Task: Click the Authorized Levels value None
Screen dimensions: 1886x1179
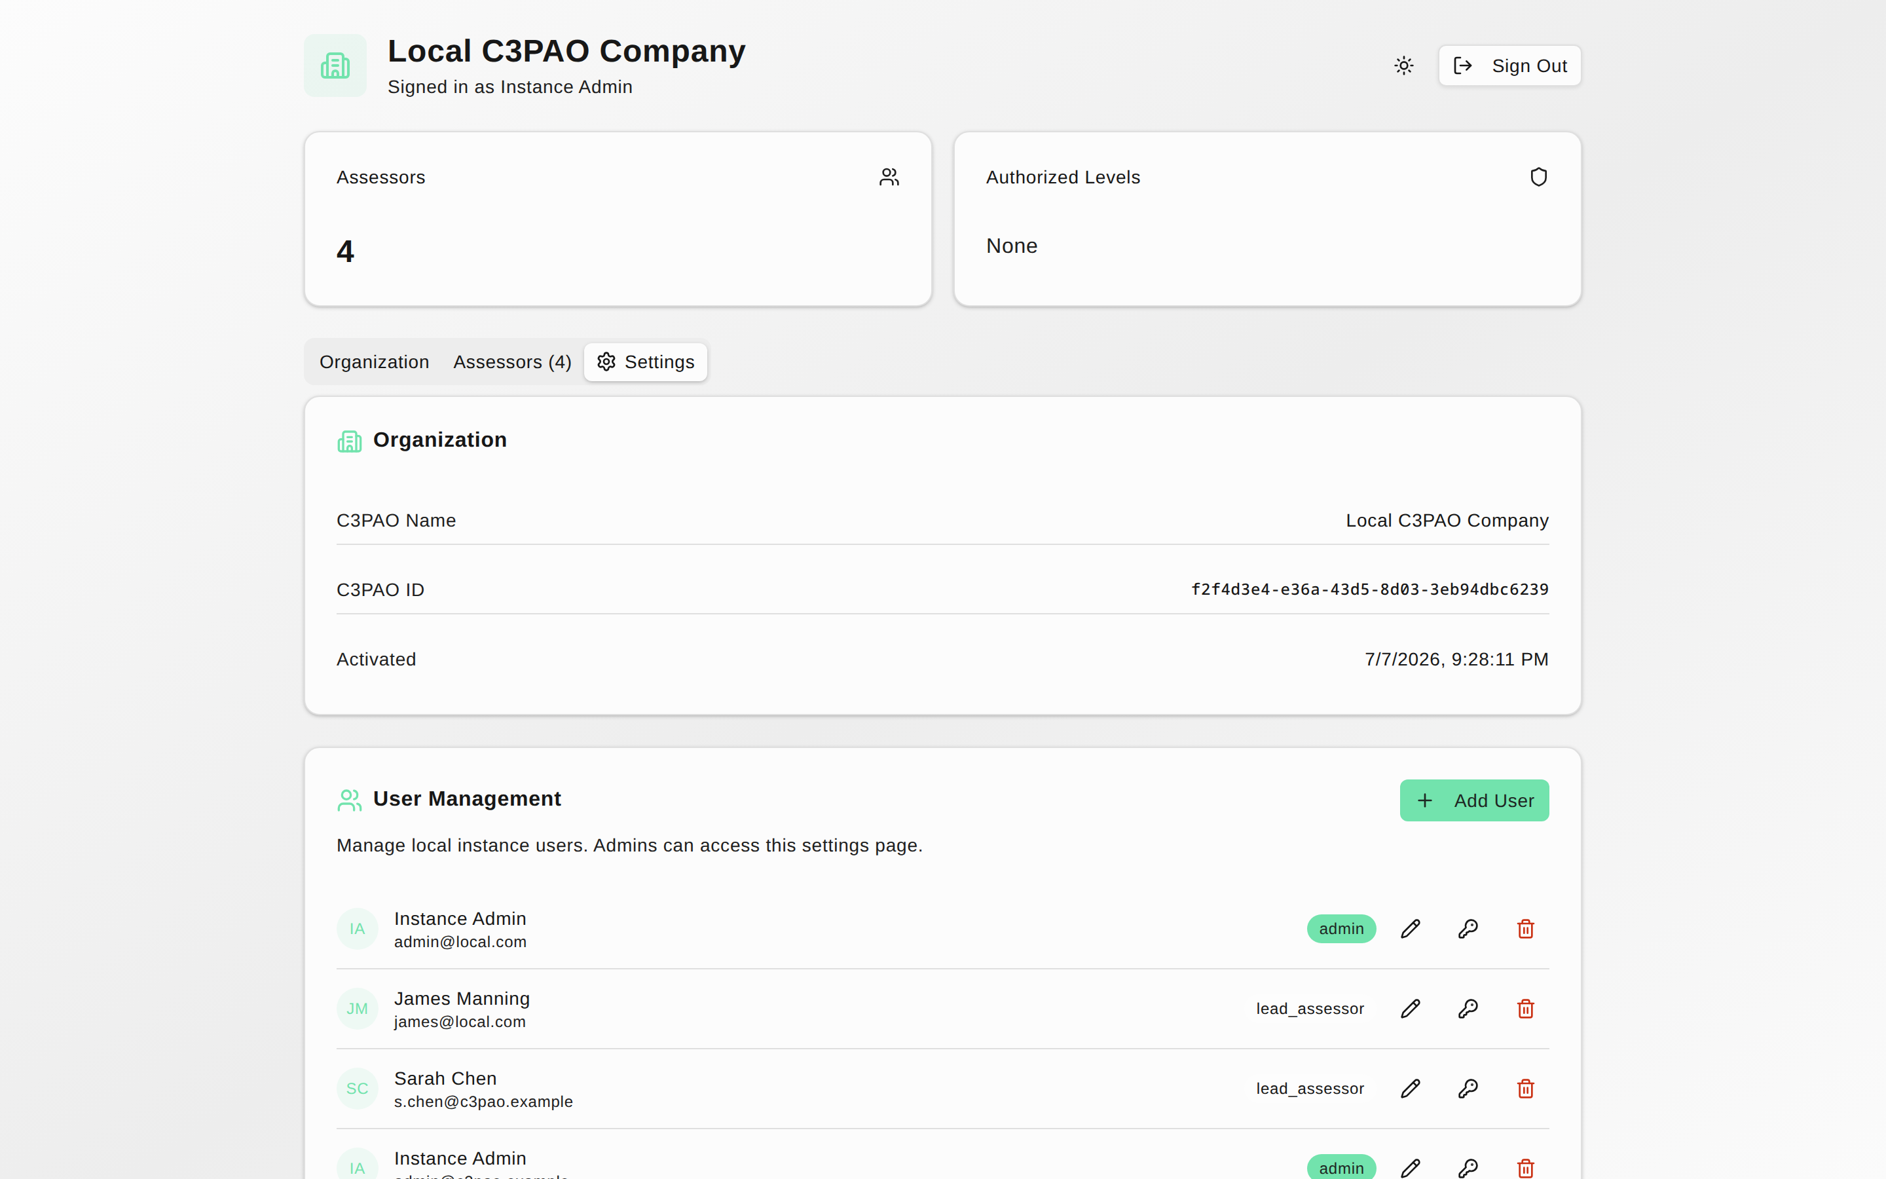Action: [x=1012, y=246]
